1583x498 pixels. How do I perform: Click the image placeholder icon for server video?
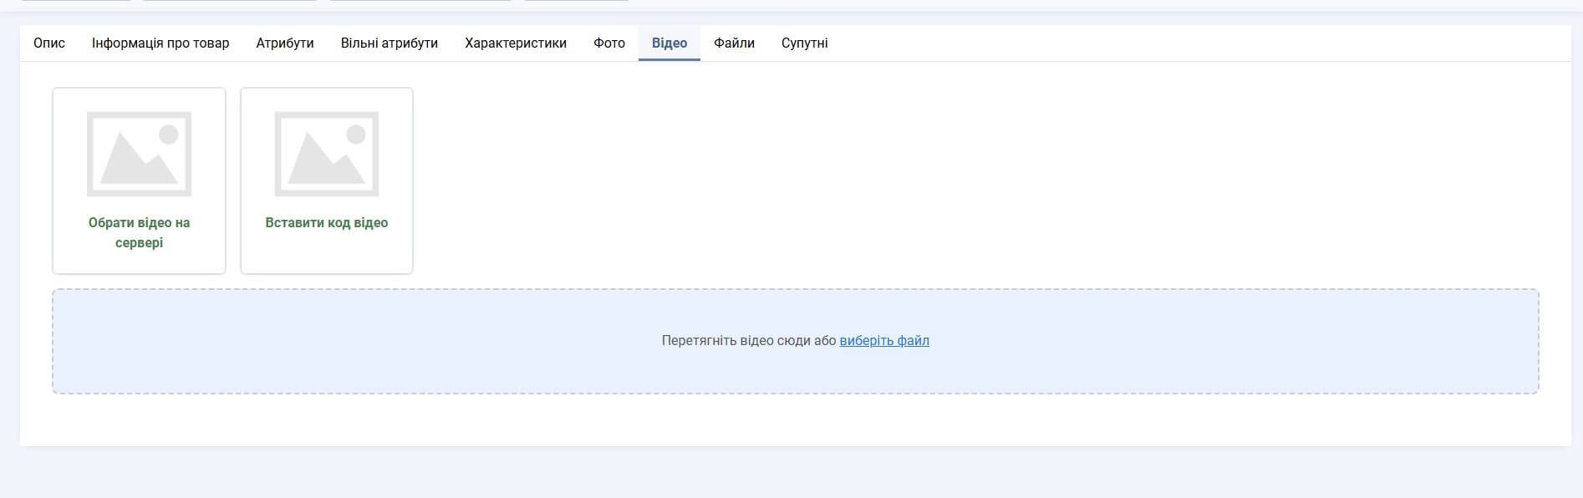[139, 154]
